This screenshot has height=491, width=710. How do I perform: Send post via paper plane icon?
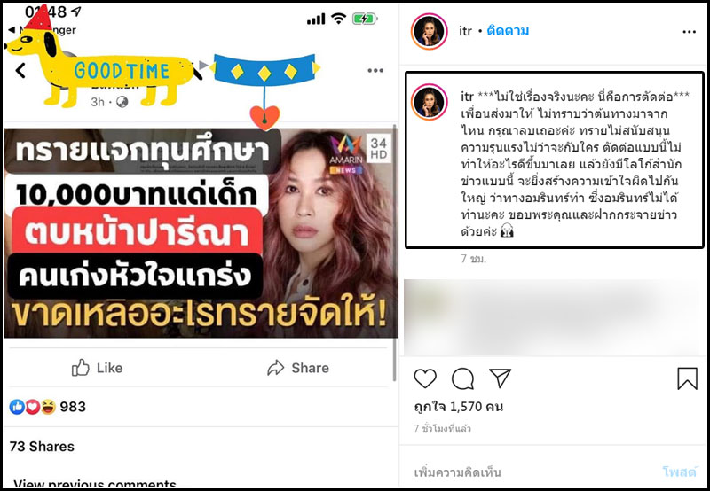point(501,378)
